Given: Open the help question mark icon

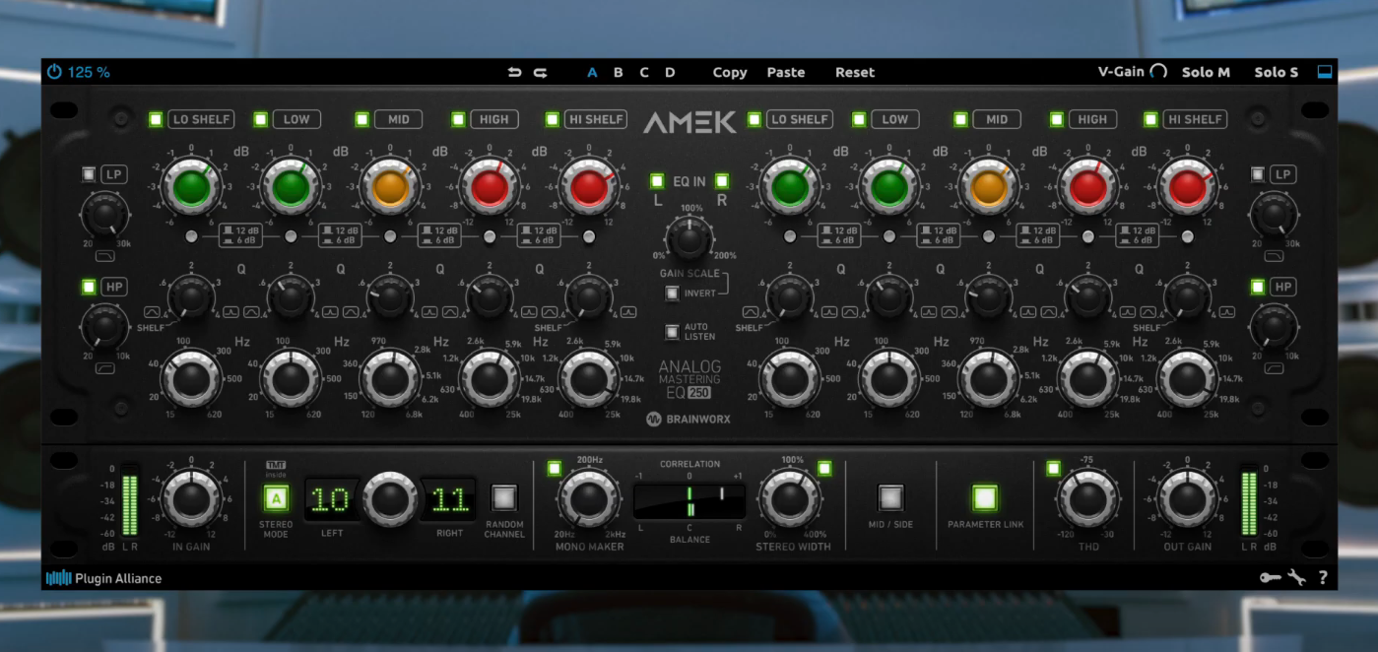Looking at the screenshot, I should click(x=1323, y=578).
